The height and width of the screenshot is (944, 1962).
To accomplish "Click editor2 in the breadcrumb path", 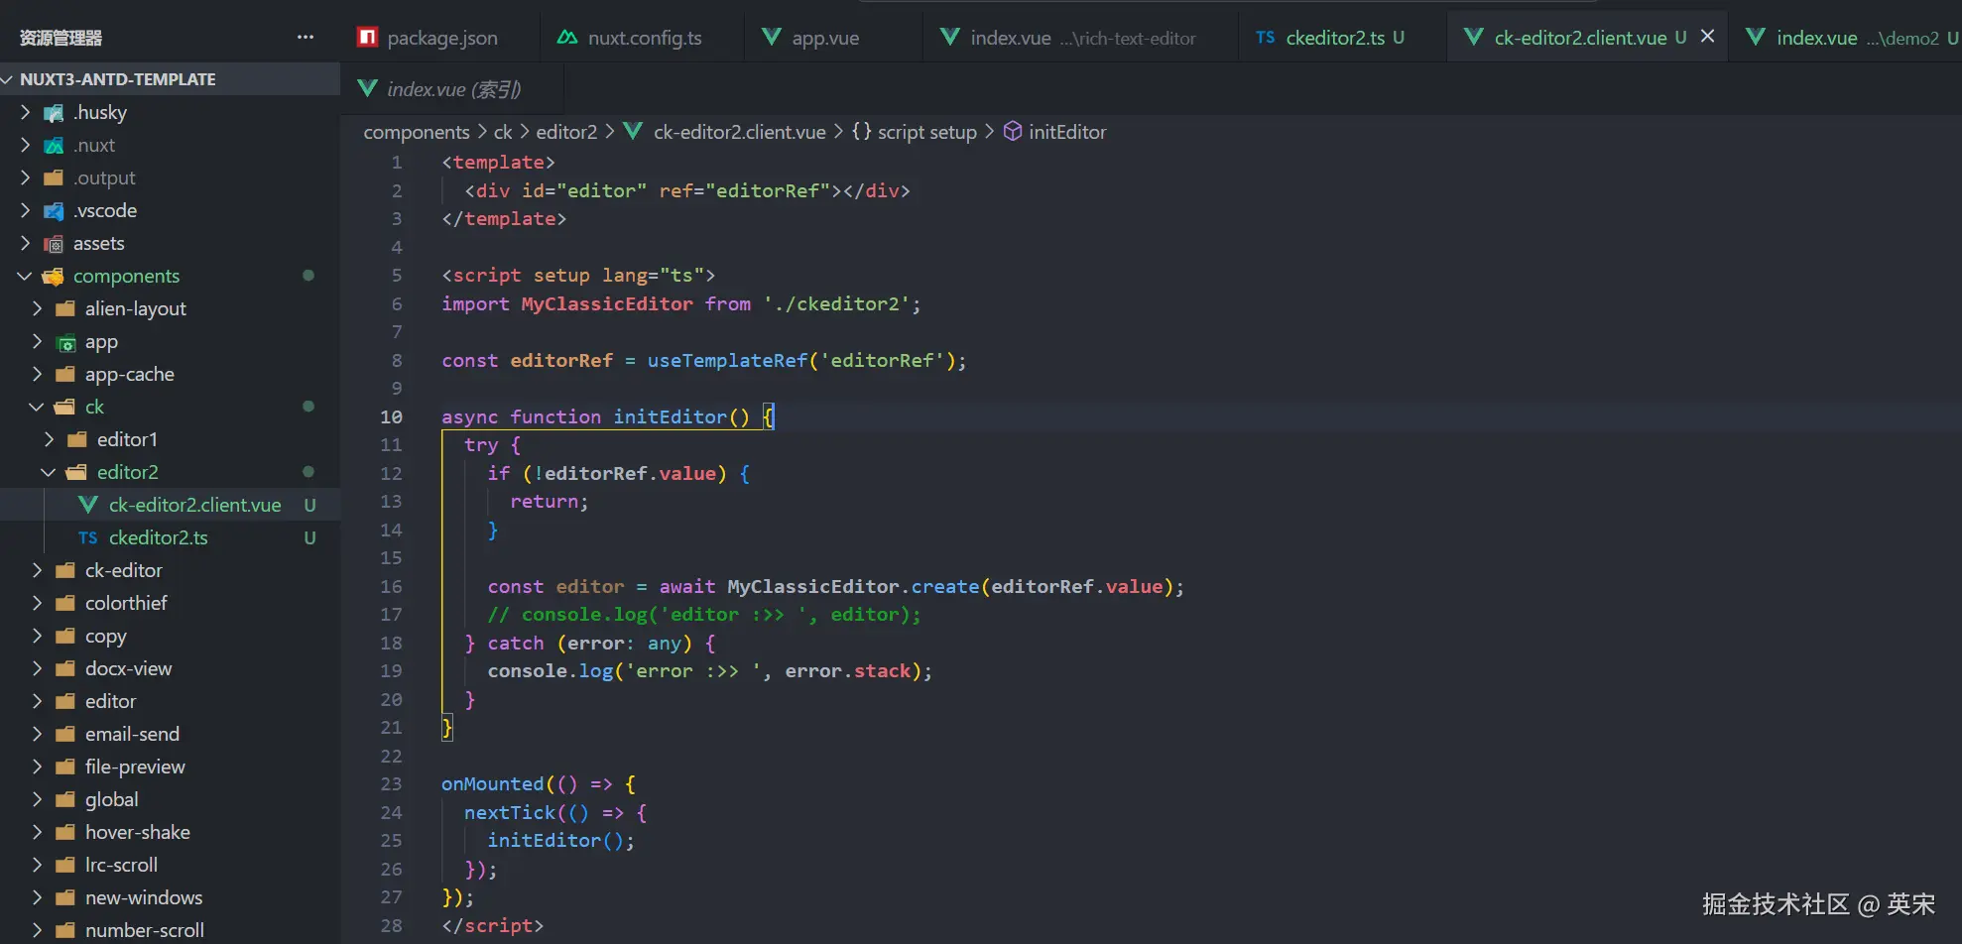I will (x=566, y=132).
